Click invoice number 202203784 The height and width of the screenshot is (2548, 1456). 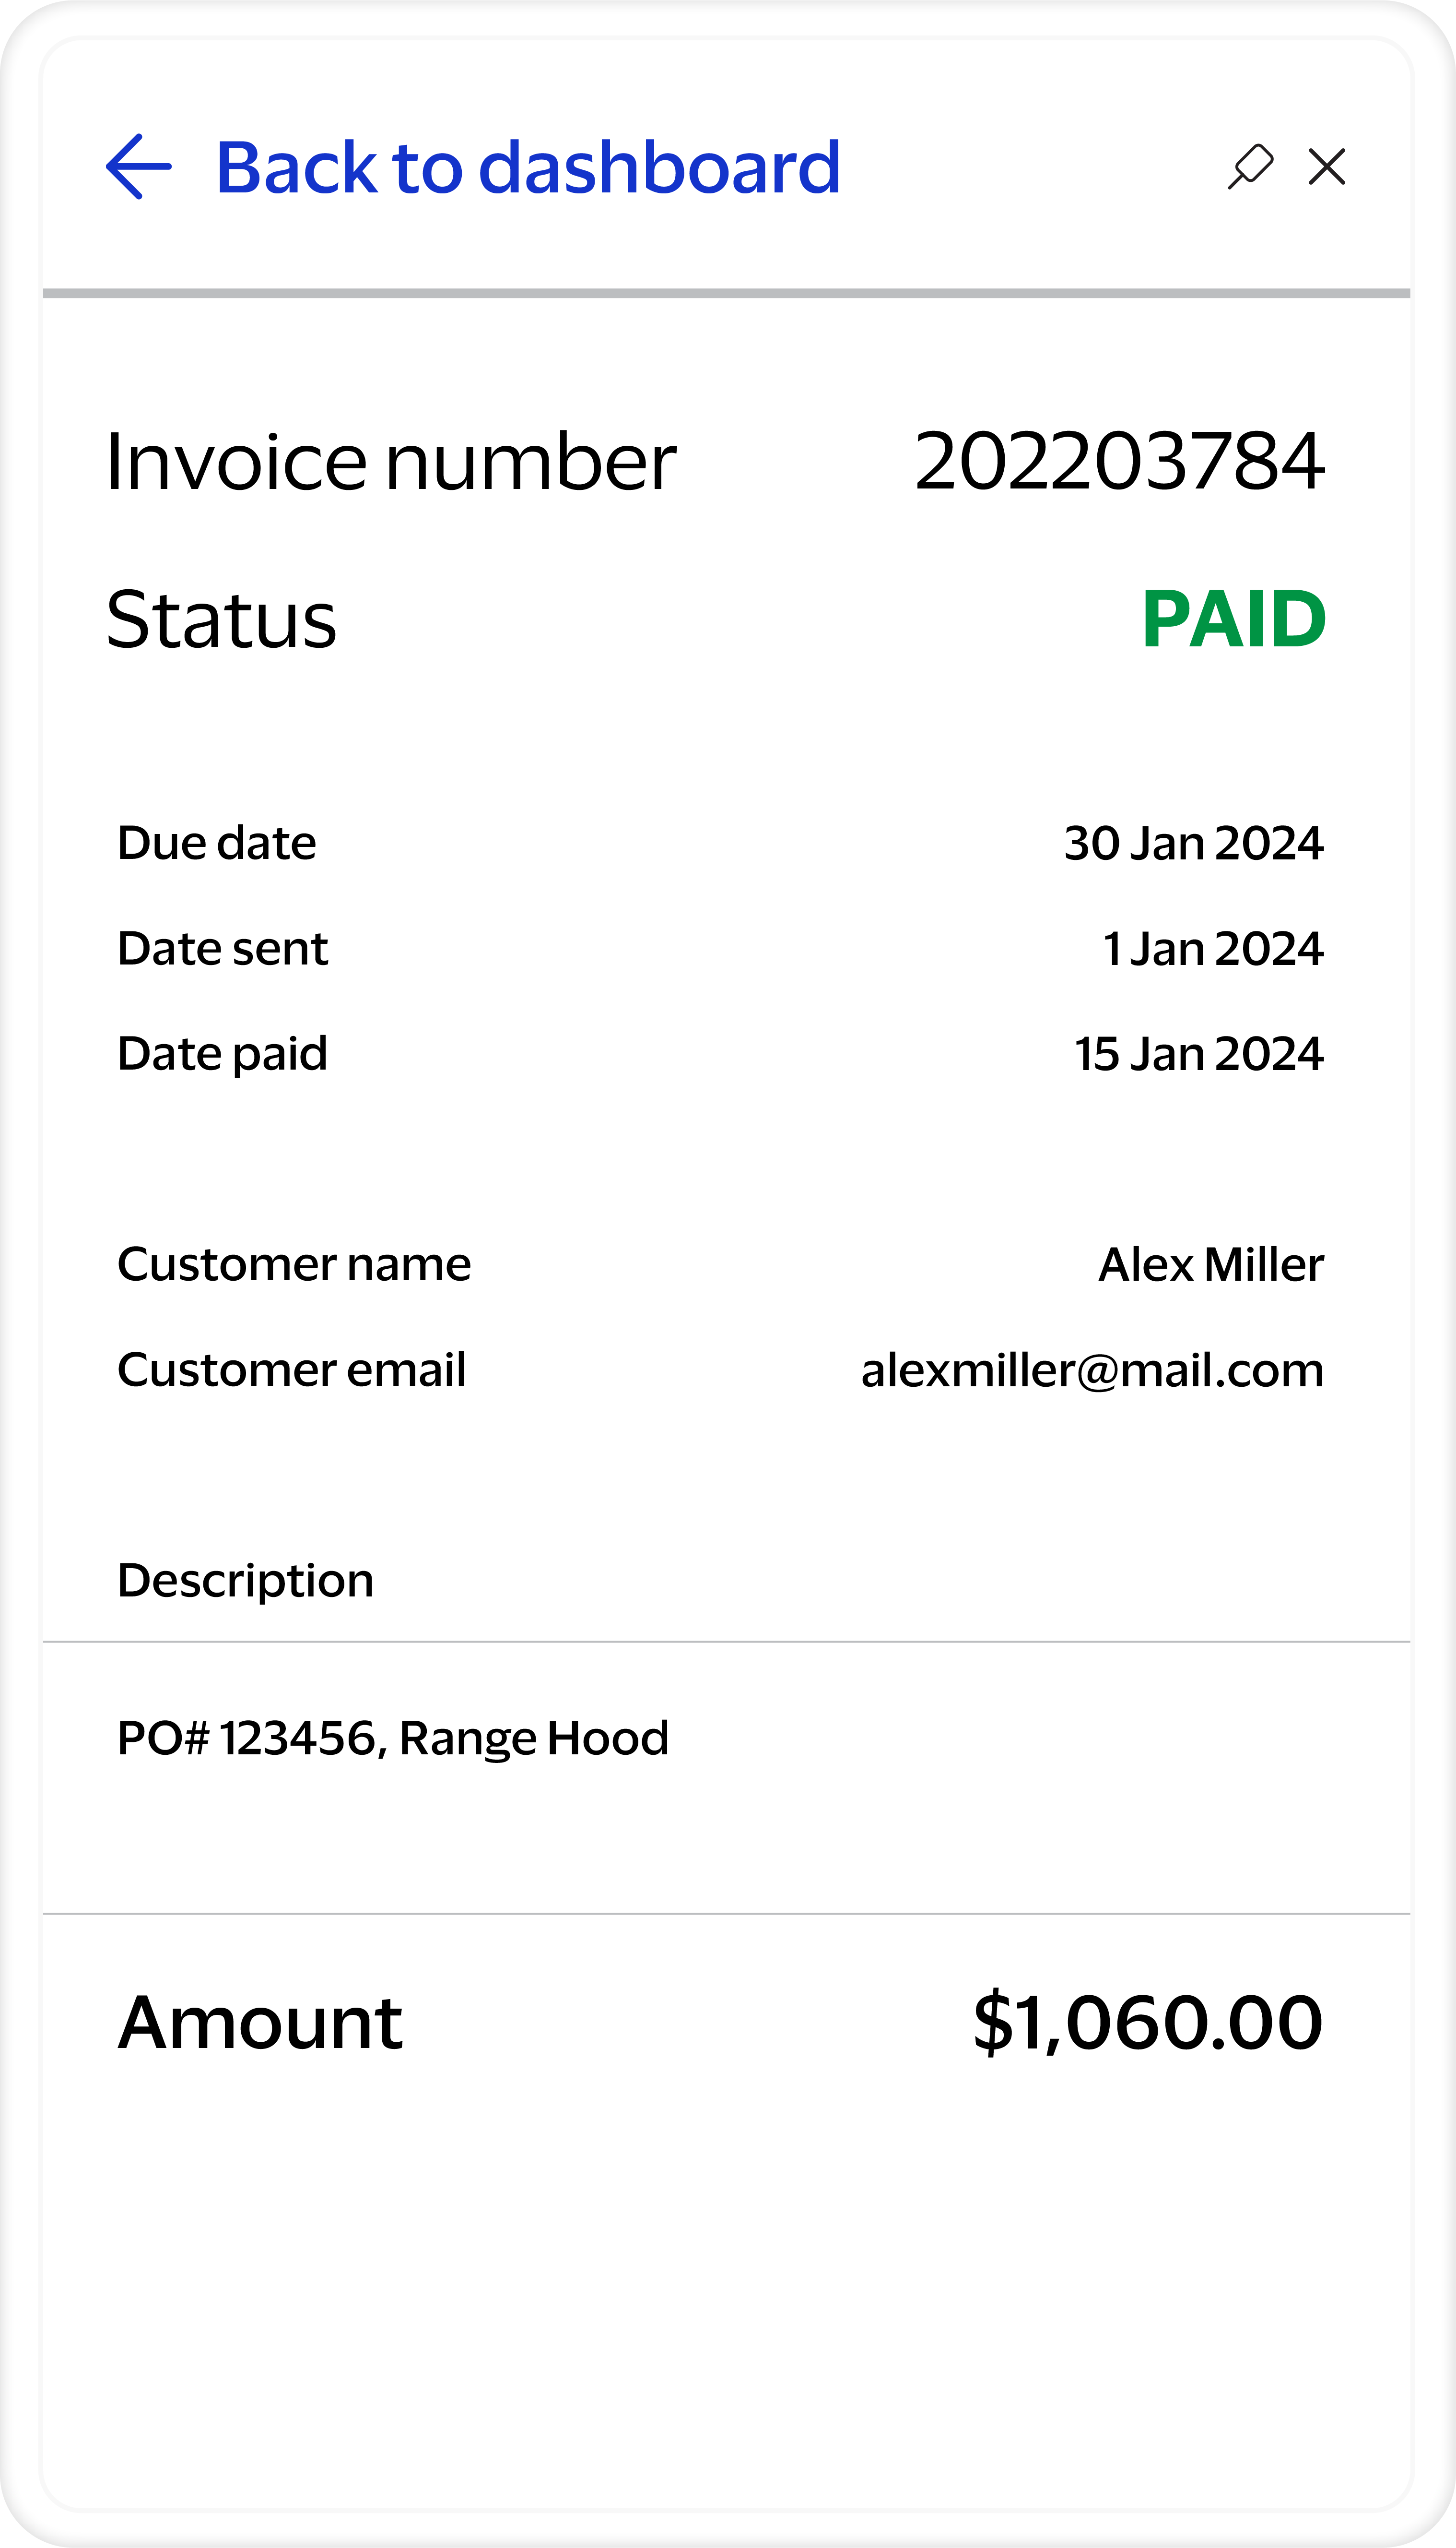(1119, 461)
